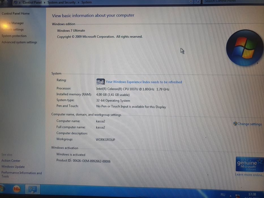The image size is (264, 198).
Task: Open the 1C application in taskbar
Action: pyautogui.click(x=16, y=189)
